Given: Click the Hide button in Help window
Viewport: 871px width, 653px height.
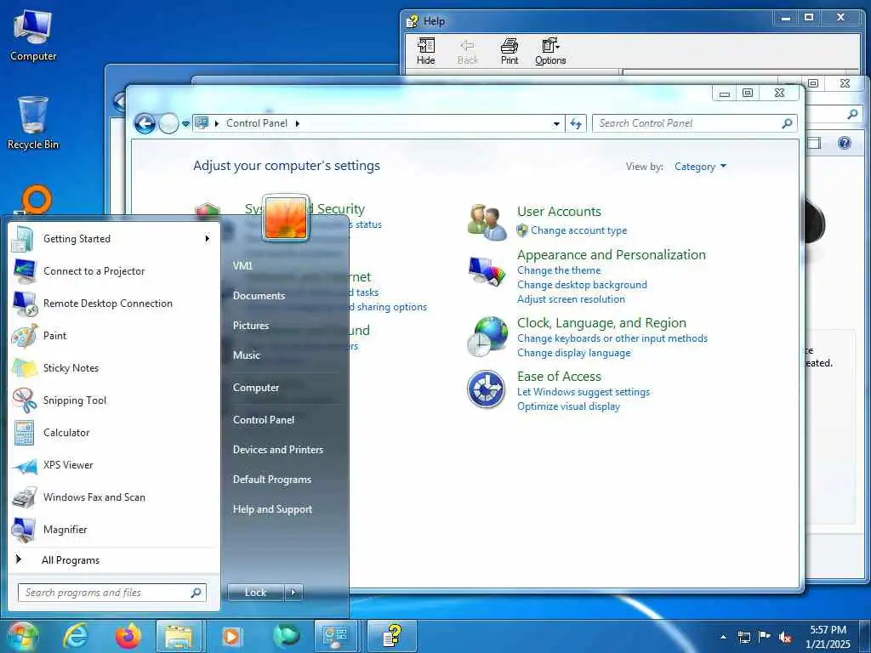Looking at the screenshot, I should pyautogui.click(x=426, y=51).
